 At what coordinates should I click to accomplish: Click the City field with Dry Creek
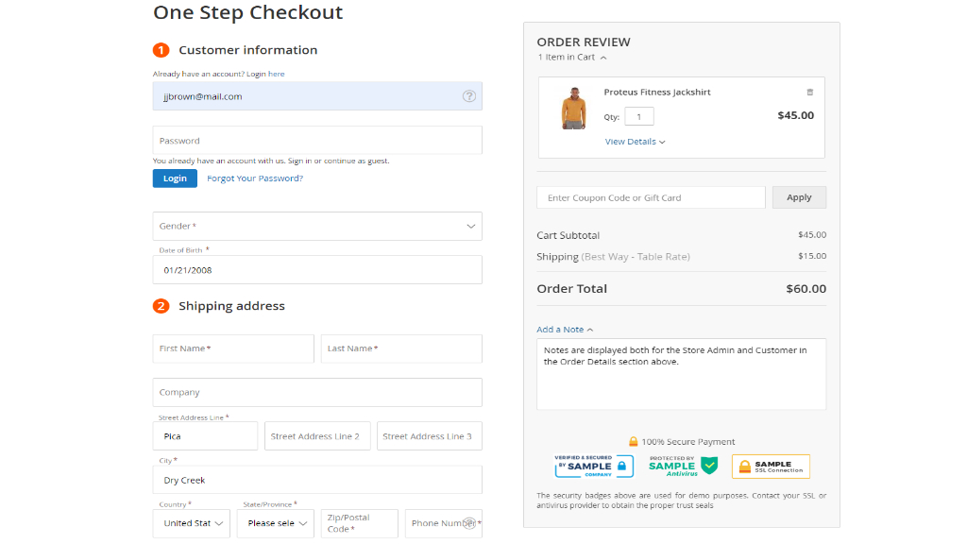tap(317, 480)
